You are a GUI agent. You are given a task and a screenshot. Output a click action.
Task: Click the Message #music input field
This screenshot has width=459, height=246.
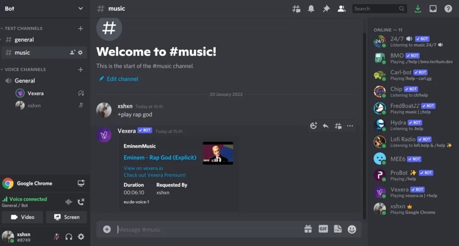tap(208, 229)
